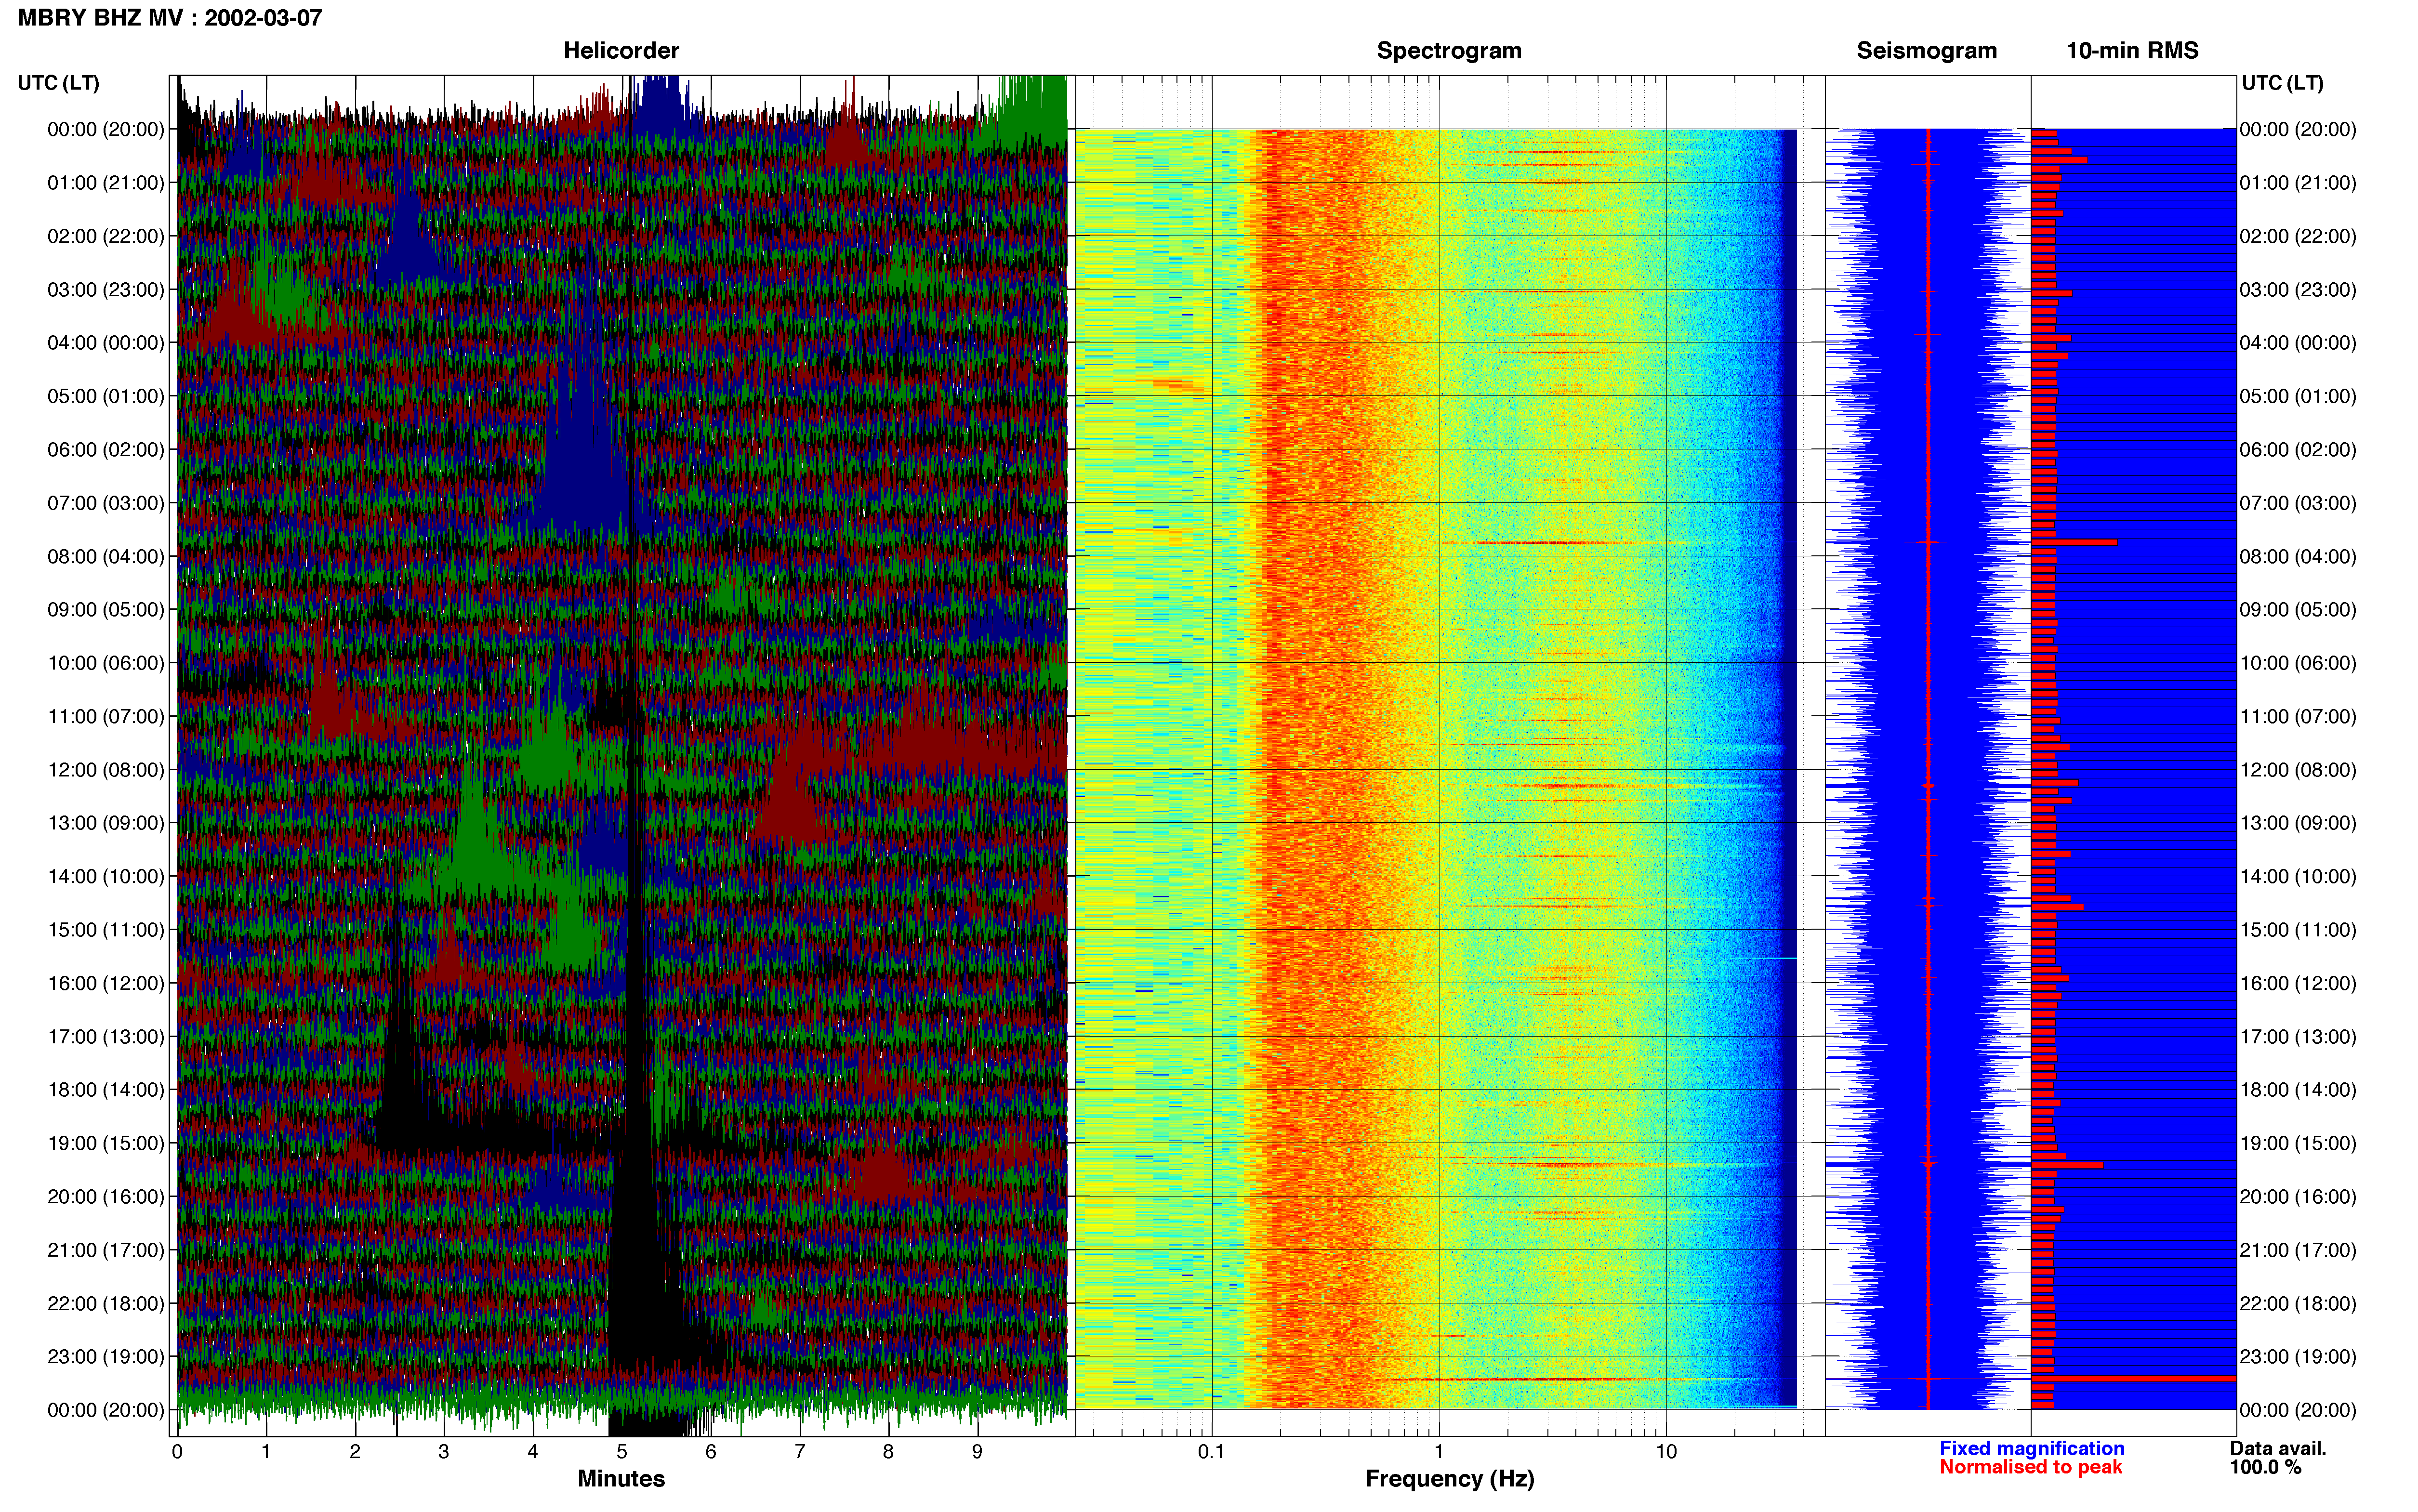Click the left '21:00 (17:00)' time label

point(106,1250)
